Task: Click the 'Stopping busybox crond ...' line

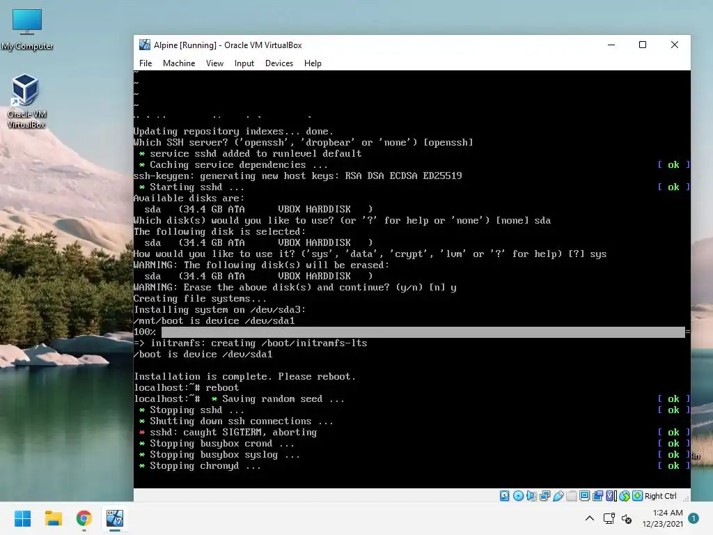Action: coord(217,444)
